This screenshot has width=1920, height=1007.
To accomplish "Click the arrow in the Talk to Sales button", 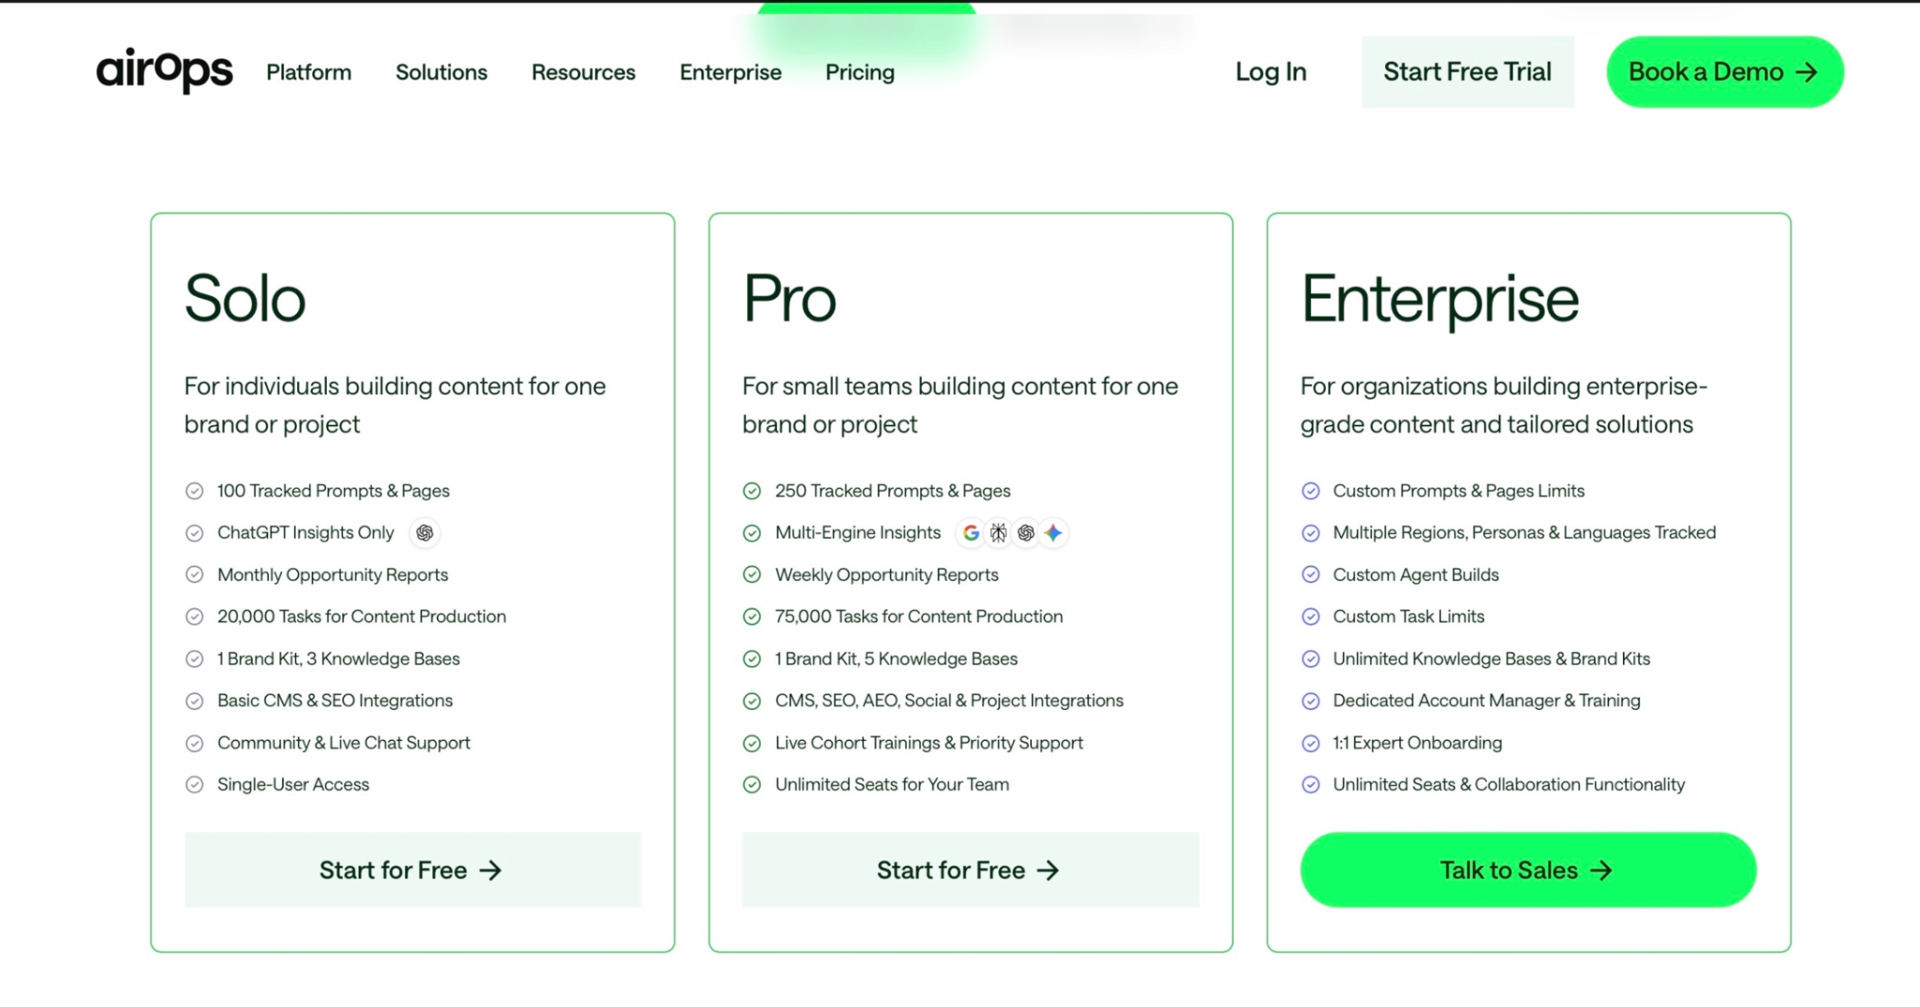I will [1601, 870].
